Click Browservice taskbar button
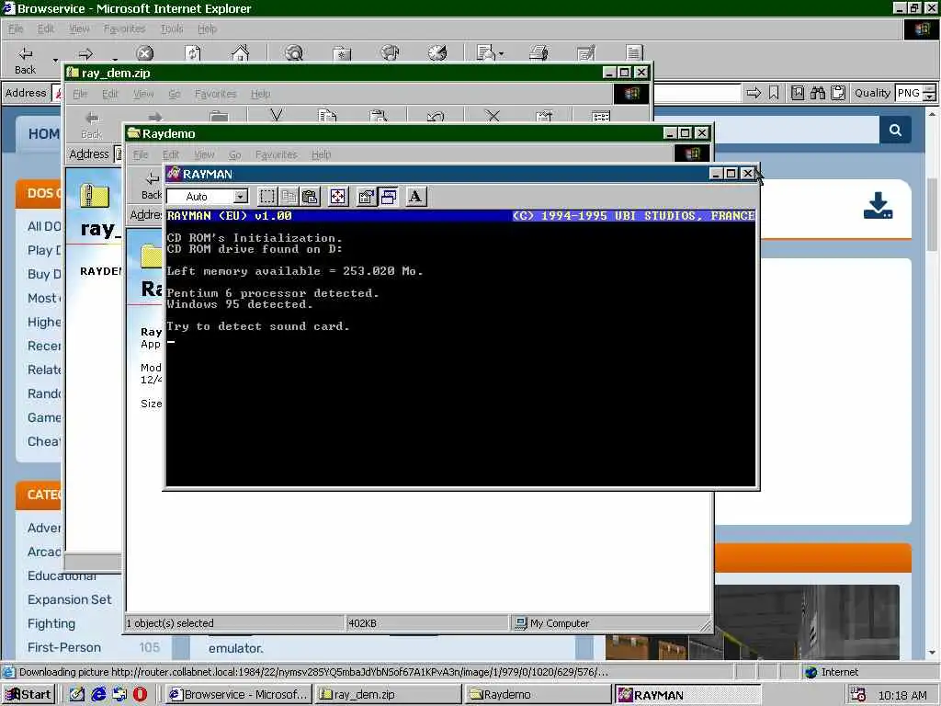Viewport: 941px width, 706px height. [x=238, y=695]
